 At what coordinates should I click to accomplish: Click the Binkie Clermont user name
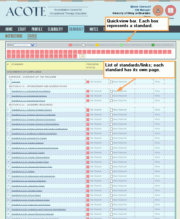[140, 7]
